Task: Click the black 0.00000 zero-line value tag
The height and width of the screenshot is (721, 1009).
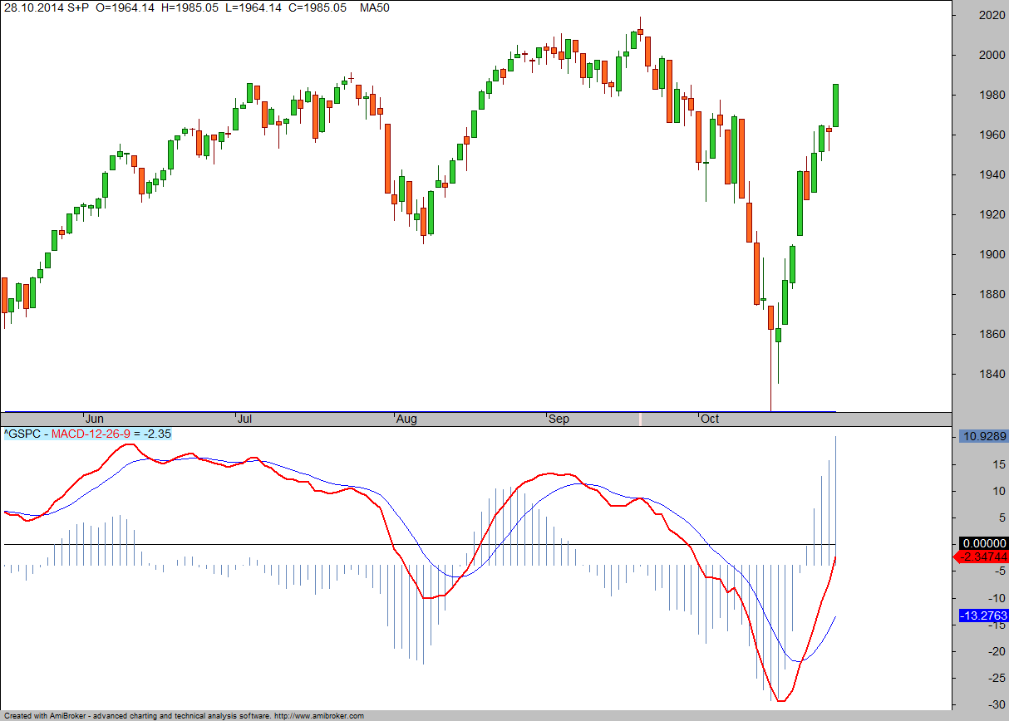Action: [983, 543]
